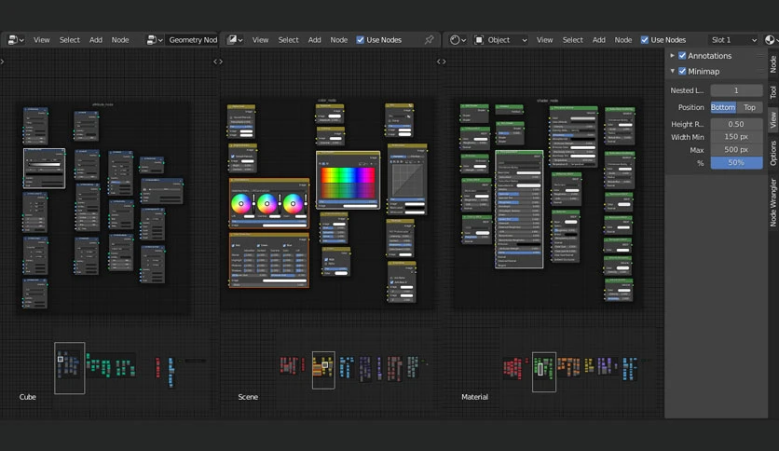The width and height of the screenshot is (779, 451).
Task: Open View menu in the compositor header
Action: tap(260, 40)
